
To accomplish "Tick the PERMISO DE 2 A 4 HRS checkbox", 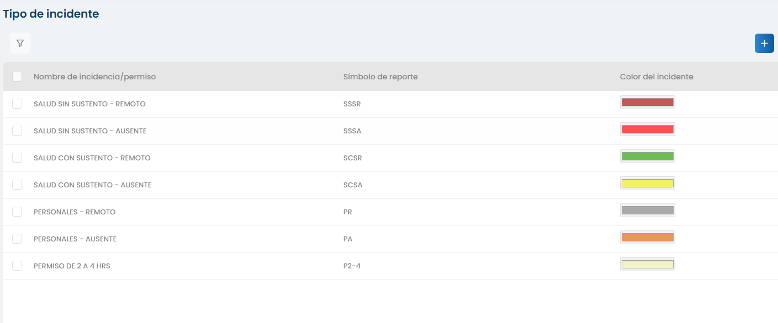I will click(x=17, y=266).
